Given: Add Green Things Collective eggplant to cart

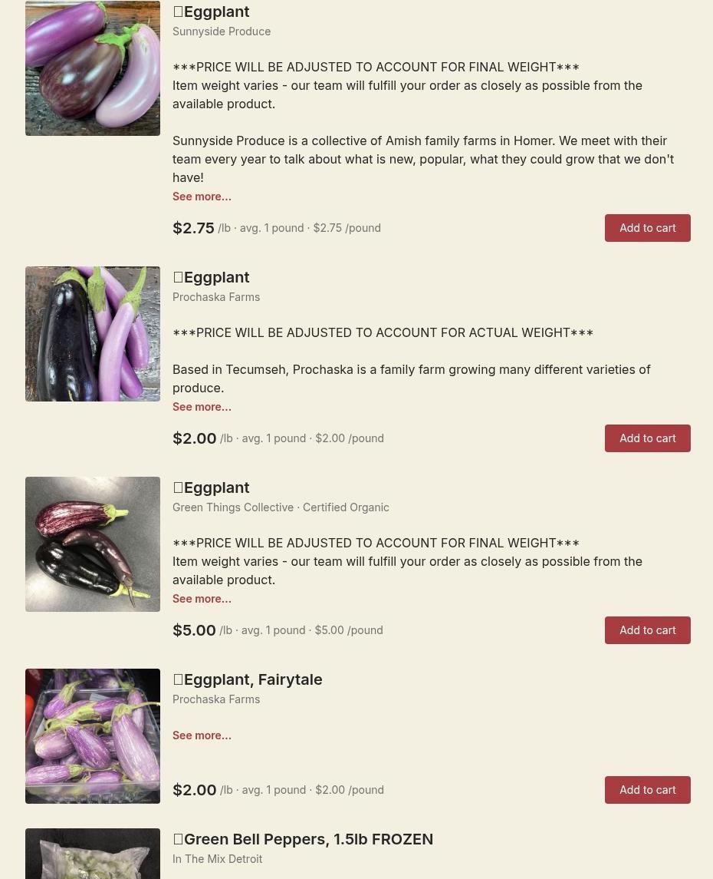Looking at the screenshot, I should click(x=648, y=630).
